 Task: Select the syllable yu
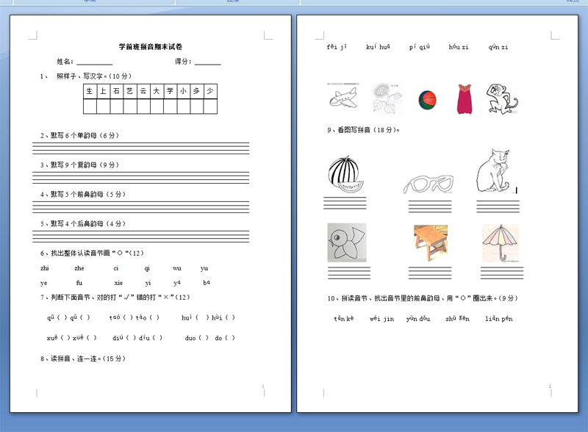(x=204, y=268)
